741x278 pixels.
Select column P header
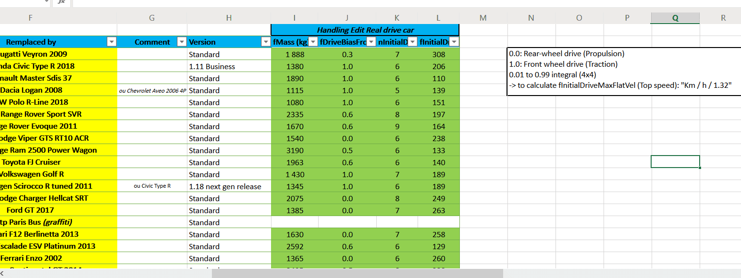pos(627,18)
